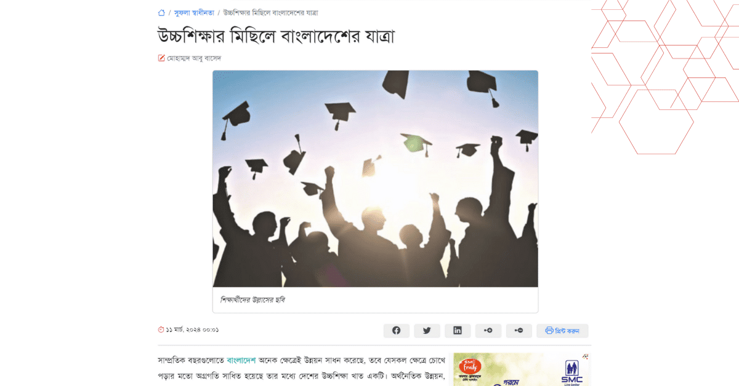Go to the home icon in breadcrumb

[161, 13]
